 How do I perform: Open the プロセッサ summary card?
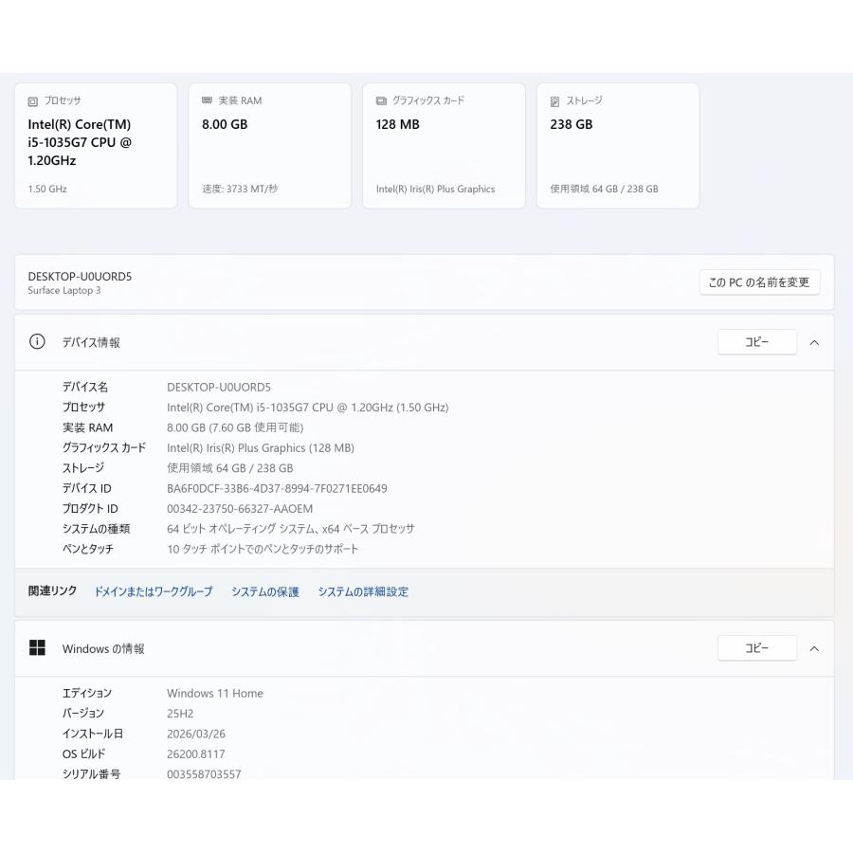coord(96,146)
